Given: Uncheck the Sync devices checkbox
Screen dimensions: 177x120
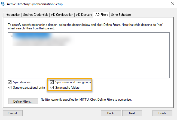Looking at the screenshot, I should [x=10, y=82].
